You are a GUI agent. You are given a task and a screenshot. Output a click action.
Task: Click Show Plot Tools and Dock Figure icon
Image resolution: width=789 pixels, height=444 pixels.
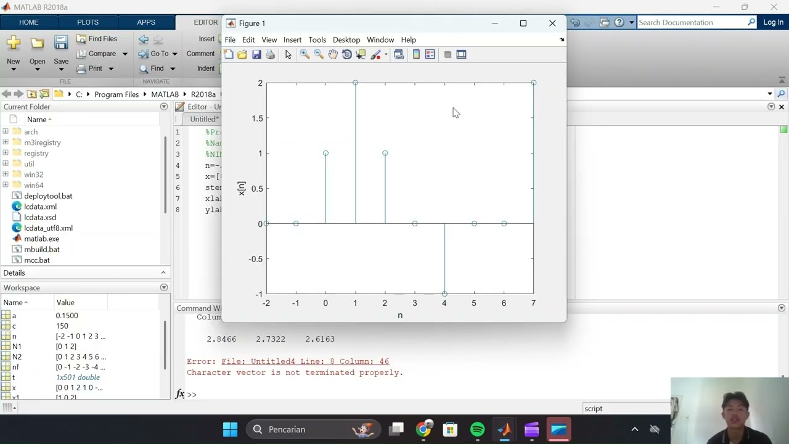click(x=461, y=54)
